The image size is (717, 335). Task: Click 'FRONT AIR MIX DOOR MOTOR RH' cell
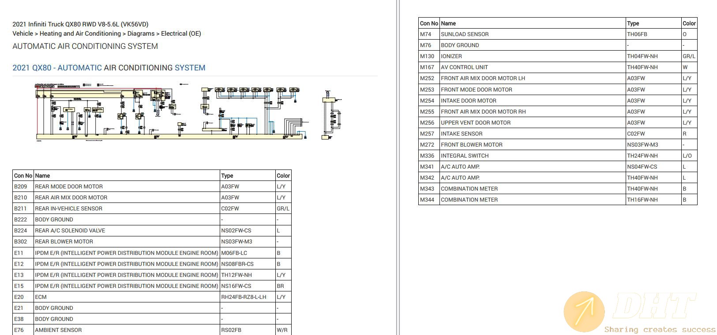coord(533,111)
